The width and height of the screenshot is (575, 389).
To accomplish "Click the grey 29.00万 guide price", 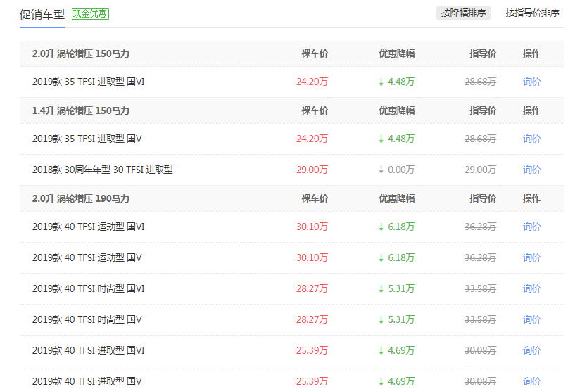I will click(481, 170).
